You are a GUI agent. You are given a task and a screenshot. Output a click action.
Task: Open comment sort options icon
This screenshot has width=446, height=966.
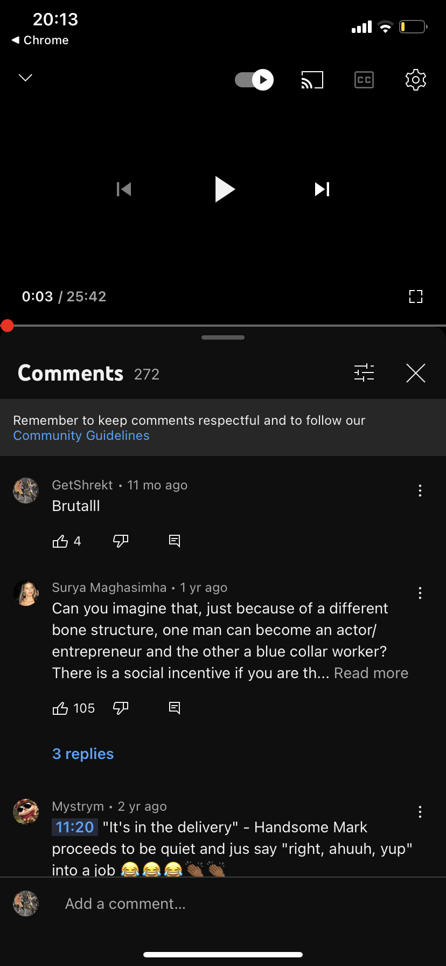[364, 372]
